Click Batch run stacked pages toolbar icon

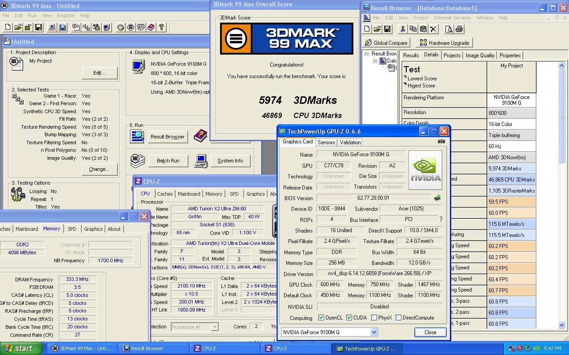click(141, 28)
